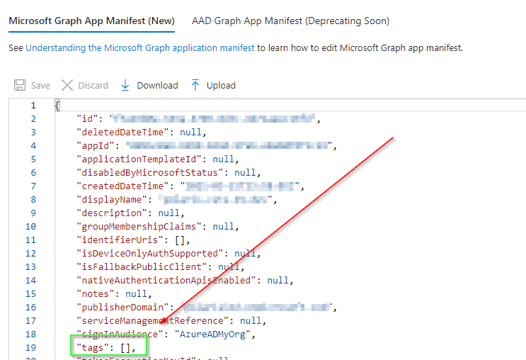Click the Download arrow icon
The height and width of the screenshot is (360, 526).
[x=125, y=85]
